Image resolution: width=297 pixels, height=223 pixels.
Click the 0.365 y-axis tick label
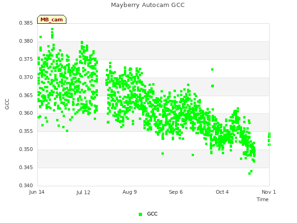(x=26, y=95)
